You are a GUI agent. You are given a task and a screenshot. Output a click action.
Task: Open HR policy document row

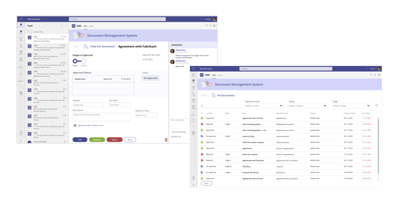(x=289, y=166)
